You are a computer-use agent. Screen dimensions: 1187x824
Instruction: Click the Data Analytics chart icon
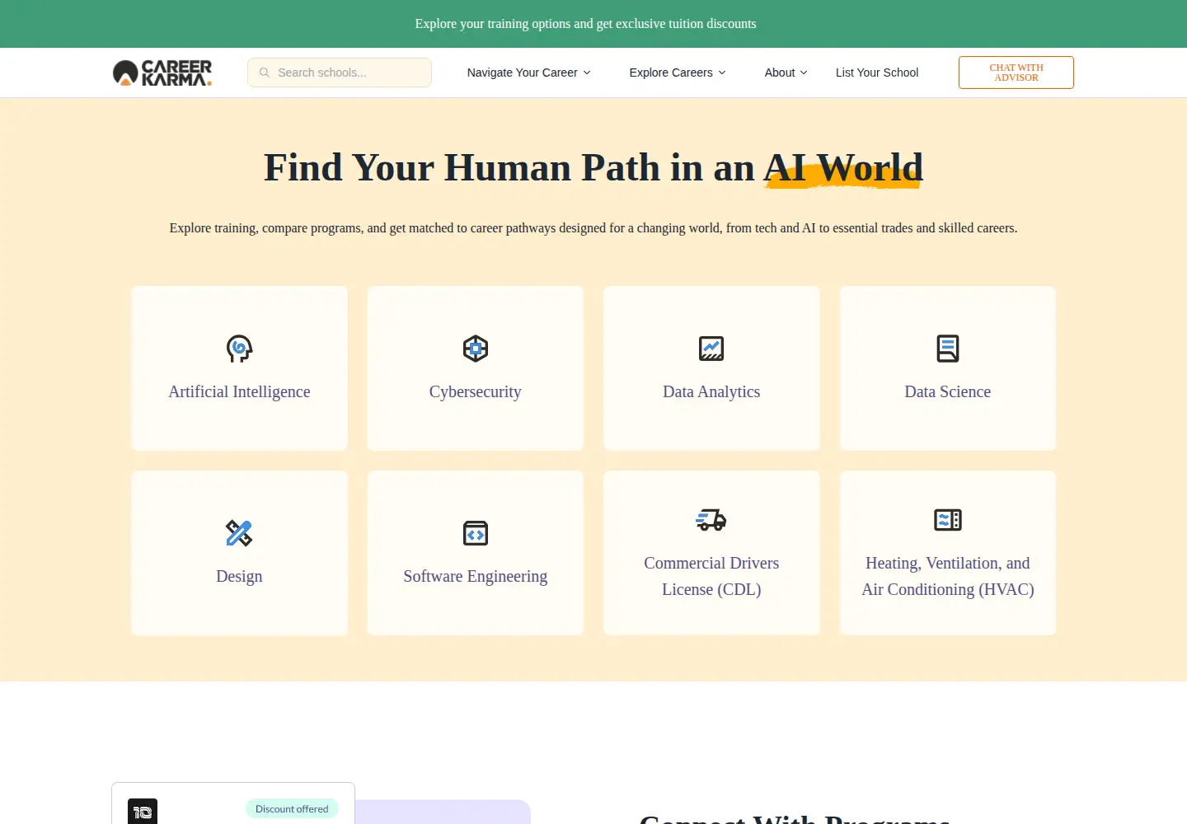[711, 349]
